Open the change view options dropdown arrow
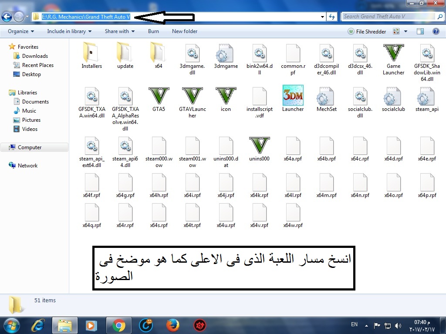The height and width of the screenshot is (334, 446). 405,31
